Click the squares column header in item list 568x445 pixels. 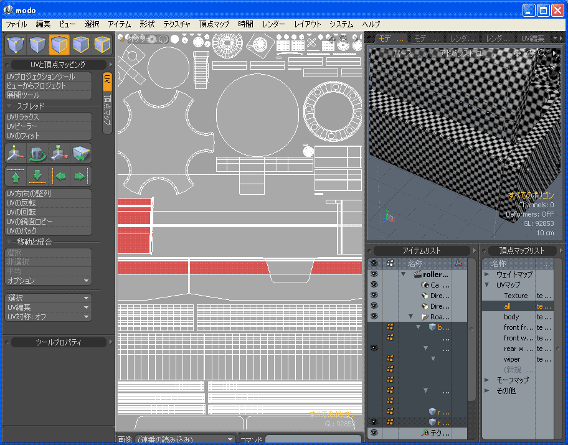point(390,263)
